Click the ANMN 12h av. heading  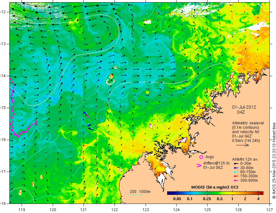click(245, 159)
